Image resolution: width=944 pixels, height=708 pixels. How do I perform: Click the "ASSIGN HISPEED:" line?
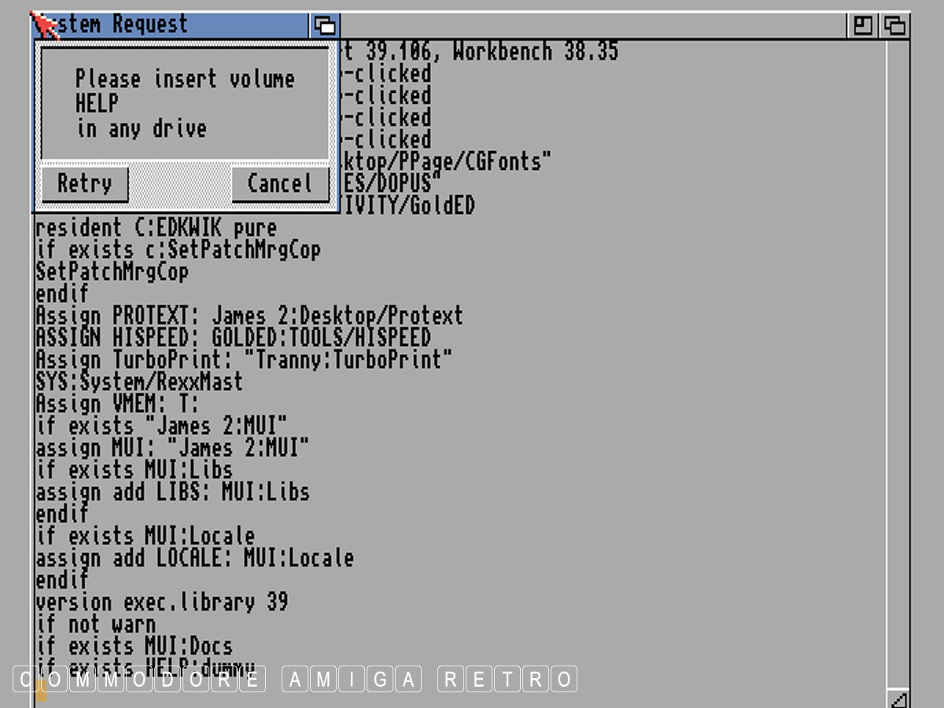pyautogui.click(x=233, y=338)
